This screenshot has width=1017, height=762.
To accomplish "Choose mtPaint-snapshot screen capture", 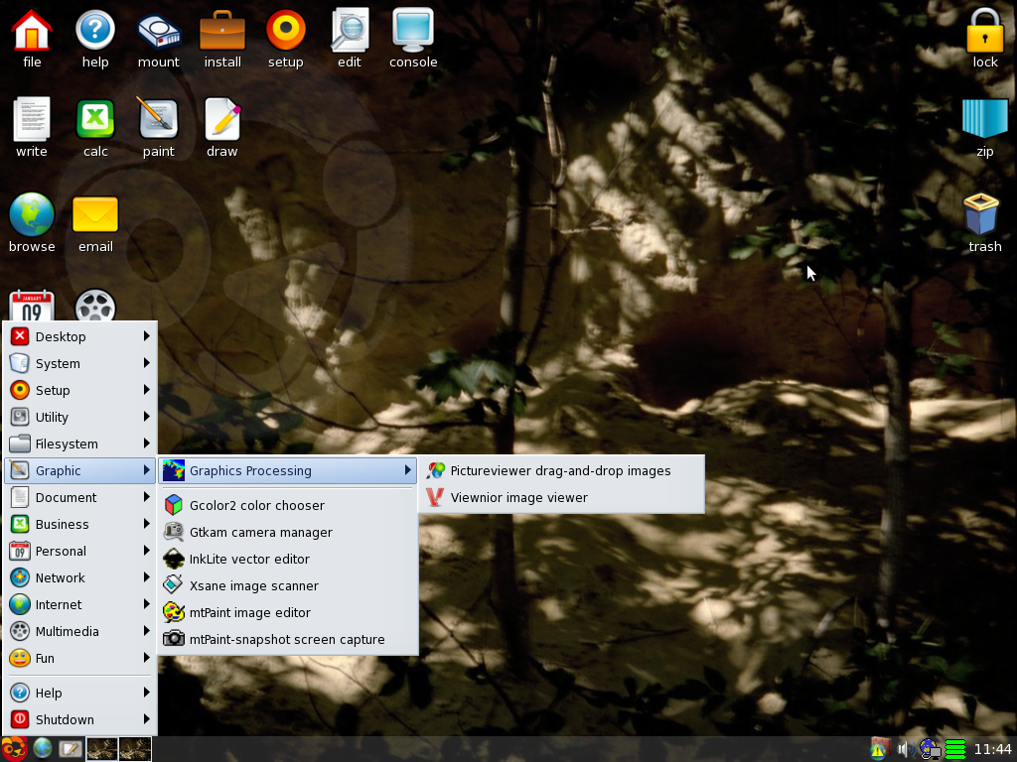I will [x=286, y=639].
